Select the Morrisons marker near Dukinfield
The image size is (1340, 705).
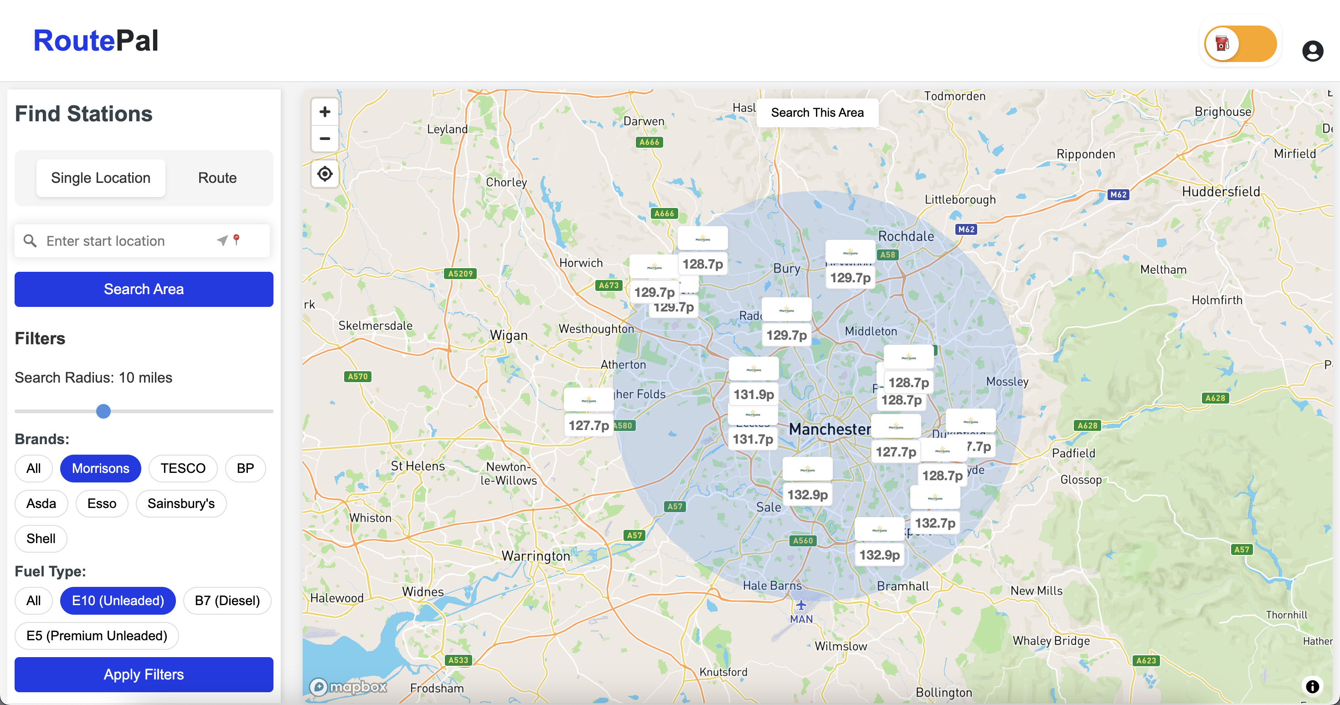[x=970, y=421]
